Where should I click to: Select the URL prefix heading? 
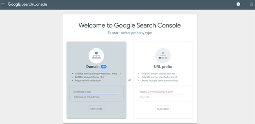163,66
